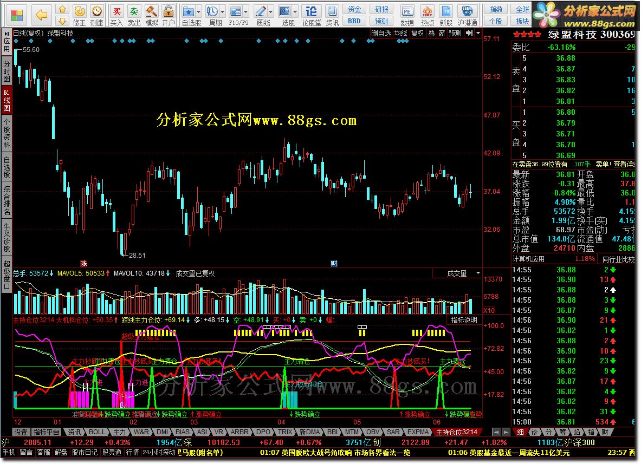Select the 诊 diagnosis tab at bottom right

(534, 432)
